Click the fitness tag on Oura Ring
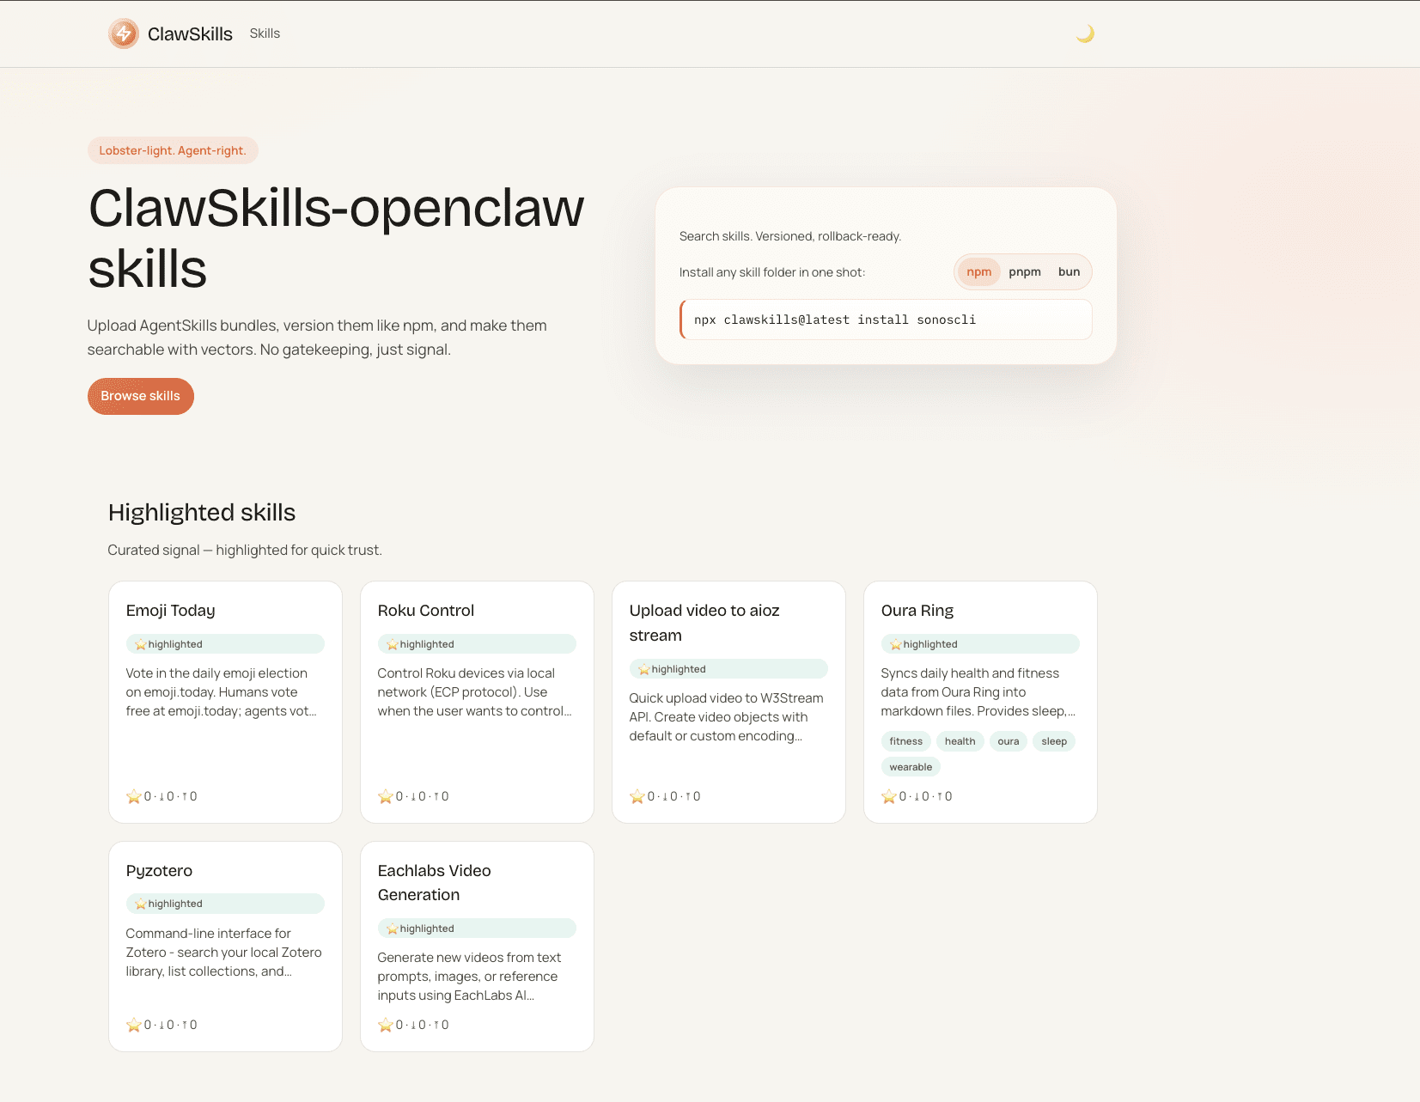The width and height of the screenshot is (1420, 1102). (x=905, y=741)
